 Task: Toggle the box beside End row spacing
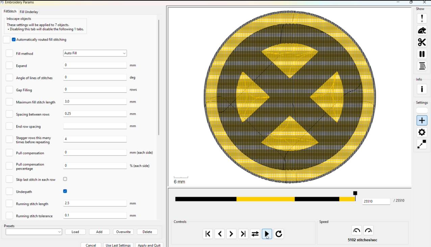coord(9,126)
